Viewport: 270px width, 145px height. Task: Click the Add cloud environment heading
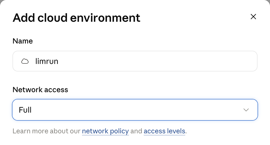(76, 18)
